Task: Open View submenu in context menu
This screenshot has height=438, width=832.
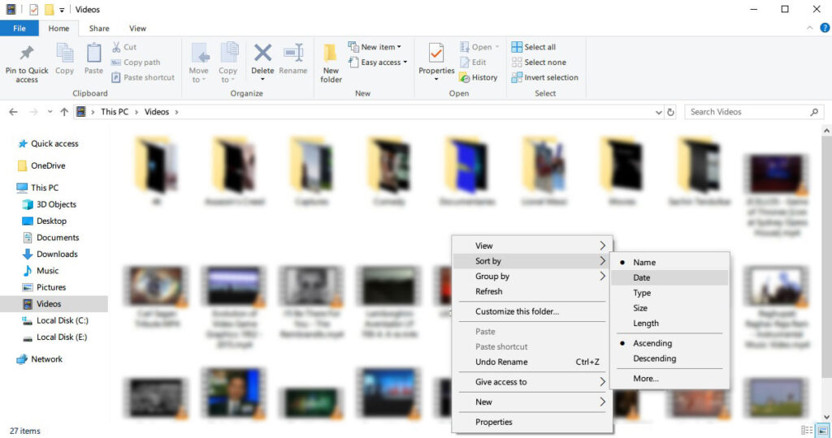Action: (532, 246)
